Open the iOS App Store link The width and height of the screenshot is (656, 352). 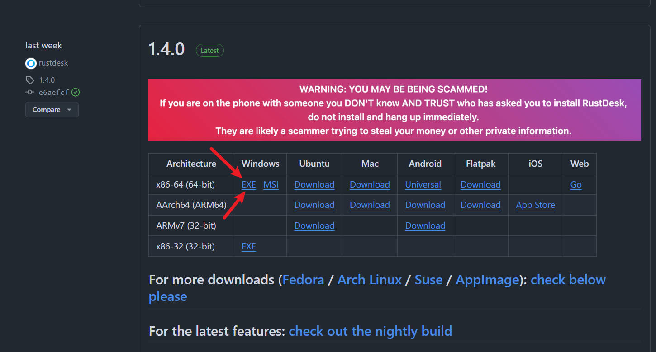(536, 205)
